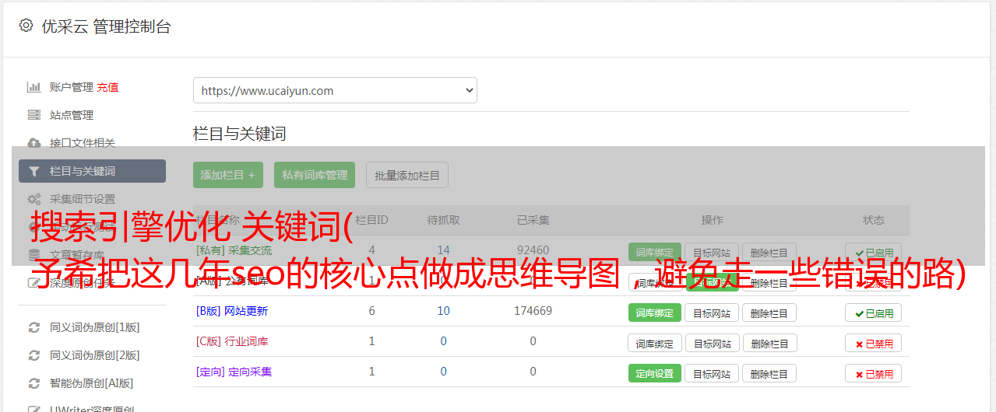Open the site URL dropdown https://www.ucaiyun.com
The height and width of the screenshot is (412, 996).
click(335, 90)
